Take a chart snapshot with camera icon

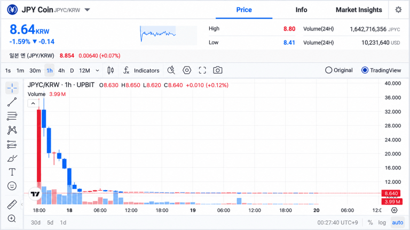tap(218, 70)
